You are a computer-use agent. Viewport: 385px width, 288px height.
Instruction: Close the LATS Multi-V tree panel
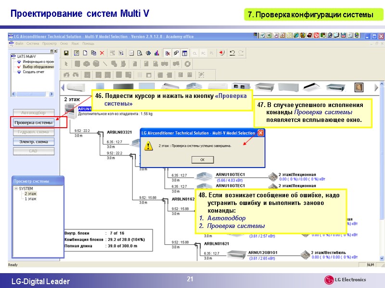coord(55,51)
